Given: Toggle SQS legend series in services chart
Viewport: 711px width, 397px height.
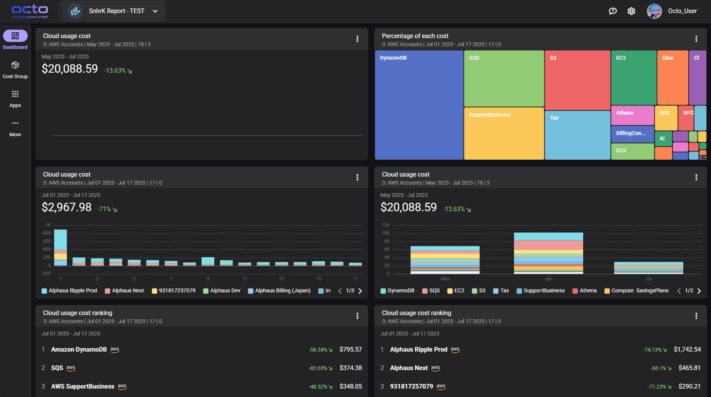Looking at the screenshot, I should pos(431,291).
